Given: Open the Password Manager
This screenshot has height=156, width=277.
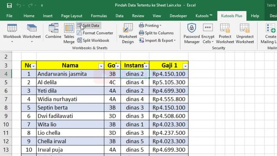Looking at the screenshot, I should pyautogui.click(x=192, y=34).
